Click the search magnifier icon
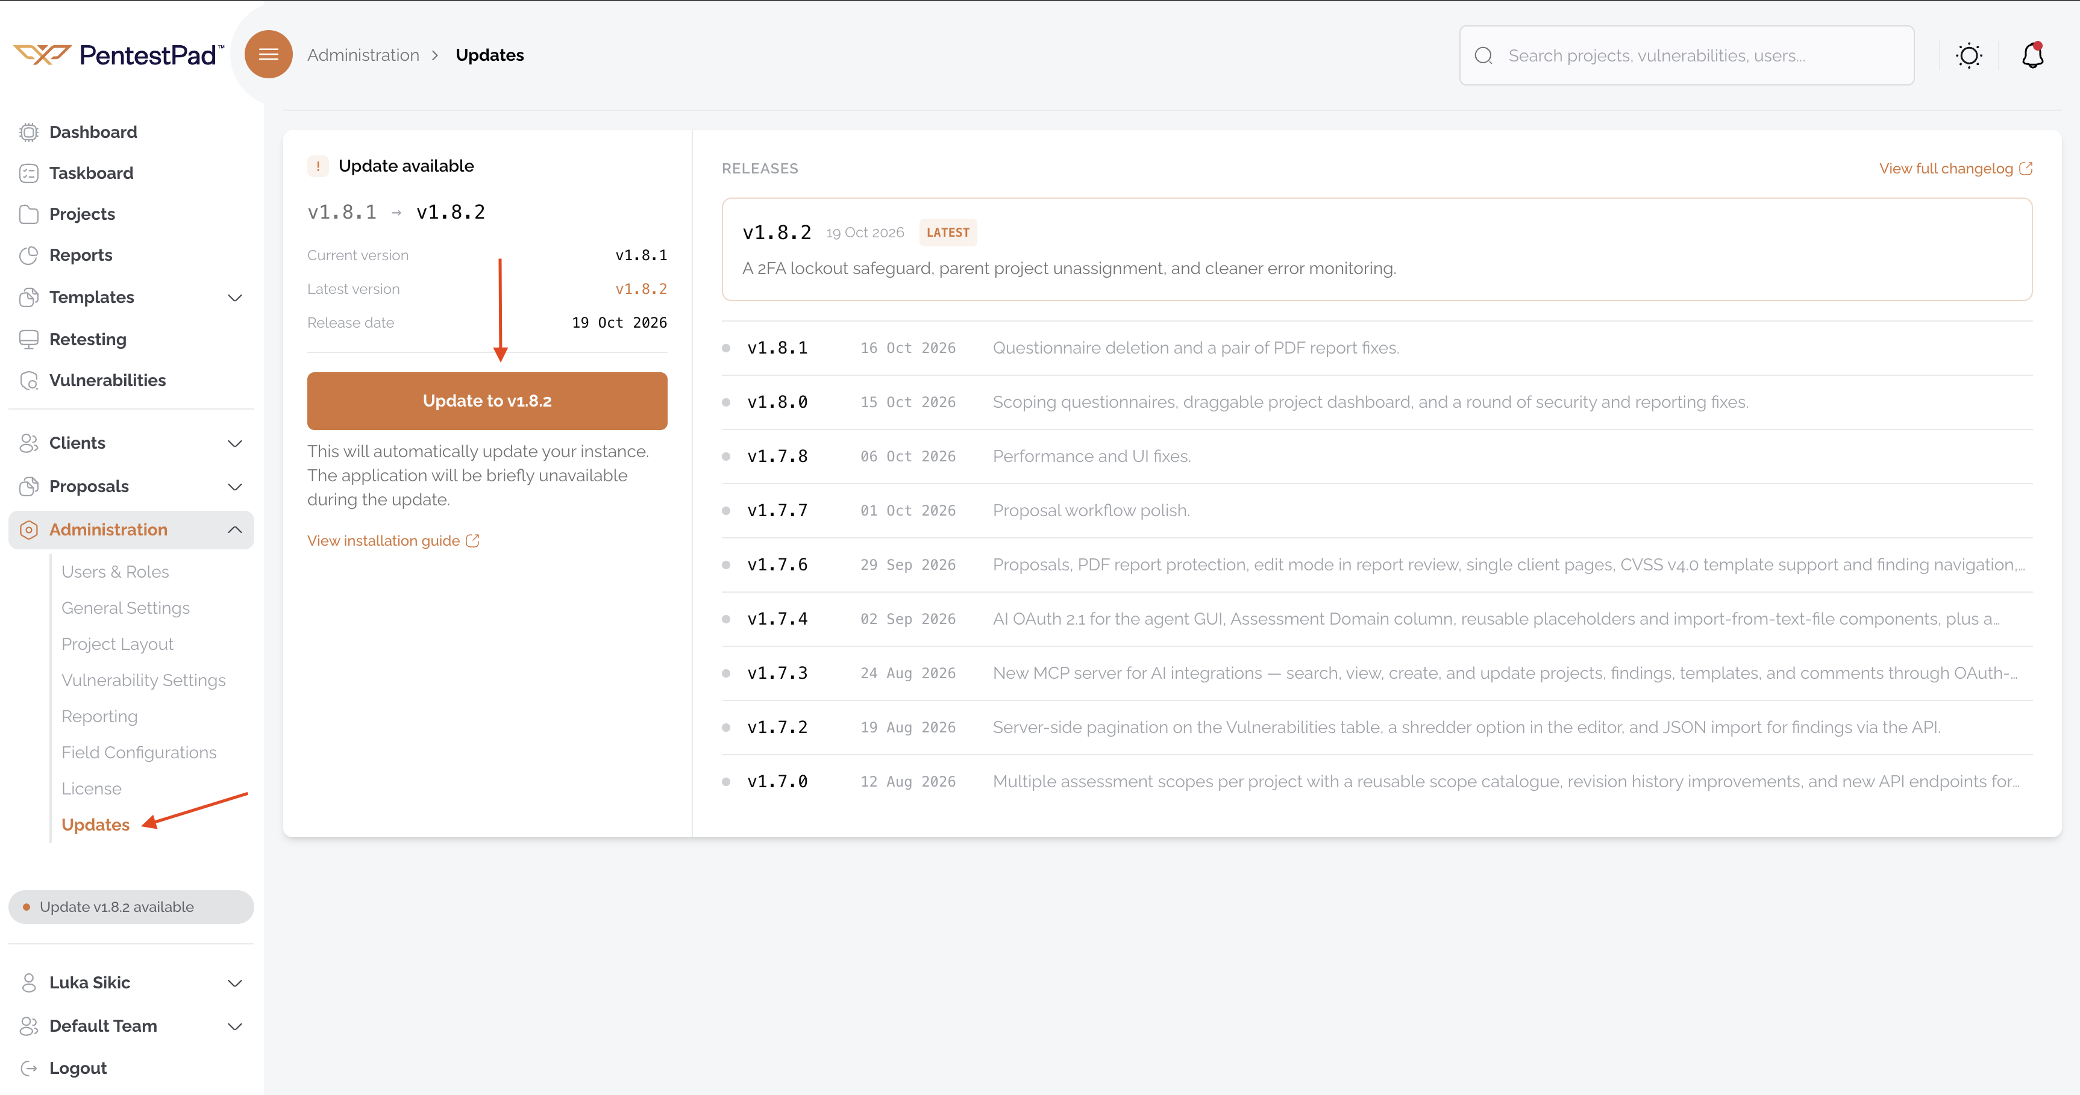This screenshot has height=1095, width=2080. click(x=1483, y=55)
